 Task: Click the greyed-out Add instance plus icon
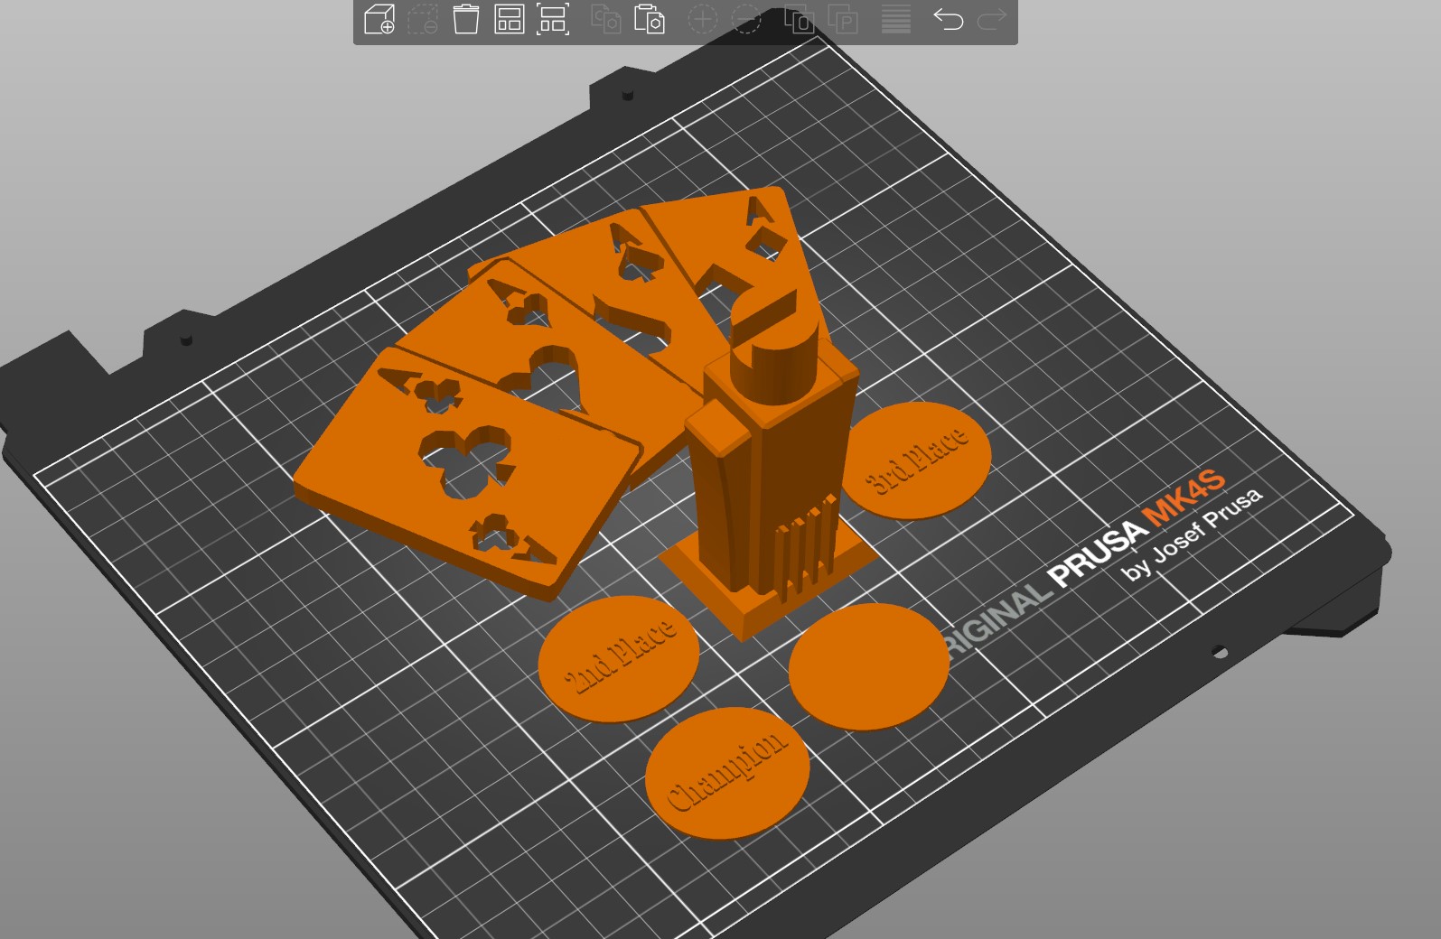pyautogui.click(x=702, y=19)
